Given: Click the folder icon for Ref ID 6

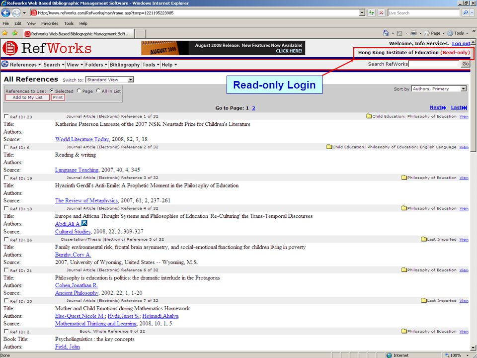Looking at the screenshot, I should (x=329, y=147).
